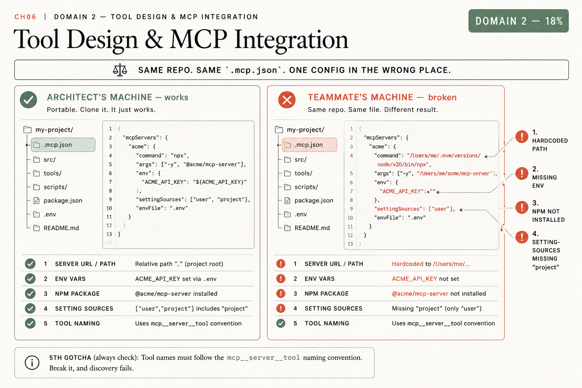Click green check for Env Vars row, architect panel
582x388 pixels.
click(30, 279)
